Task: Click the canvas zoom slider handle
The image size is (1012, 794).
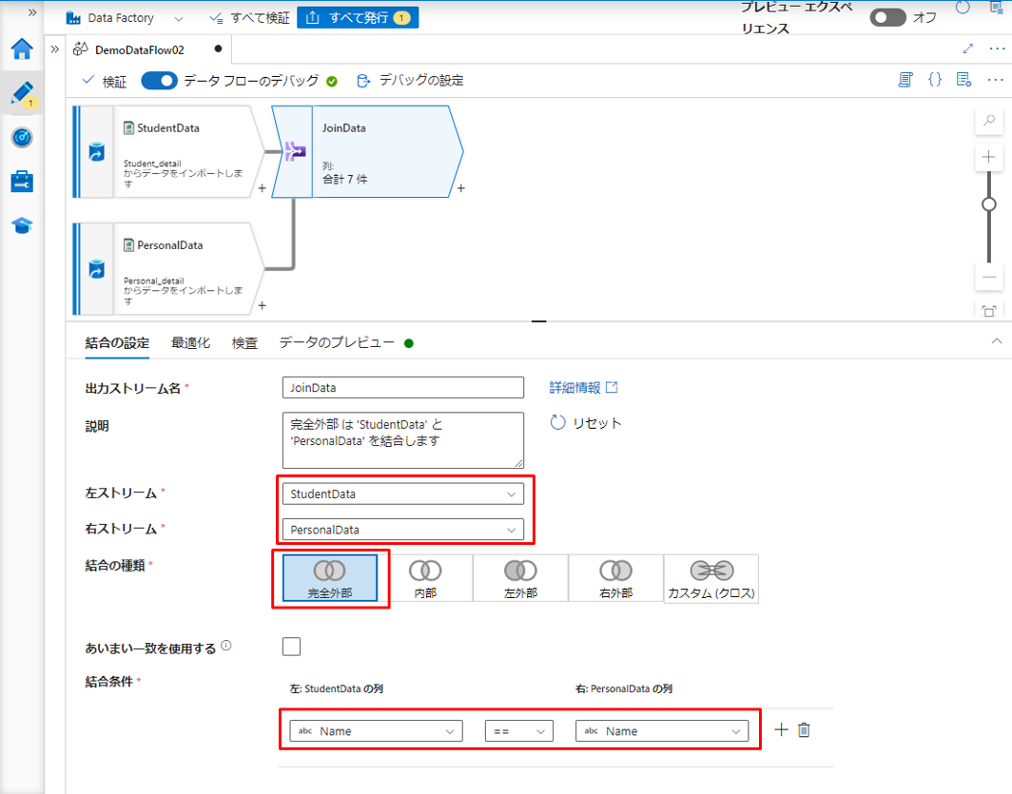Action: click(x=988, y=204)
